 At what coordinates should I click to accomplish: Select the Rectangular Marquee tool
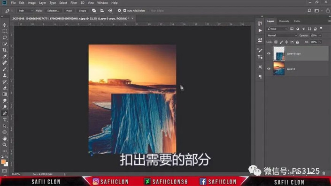pyautogui.click(x=4, y=31)
